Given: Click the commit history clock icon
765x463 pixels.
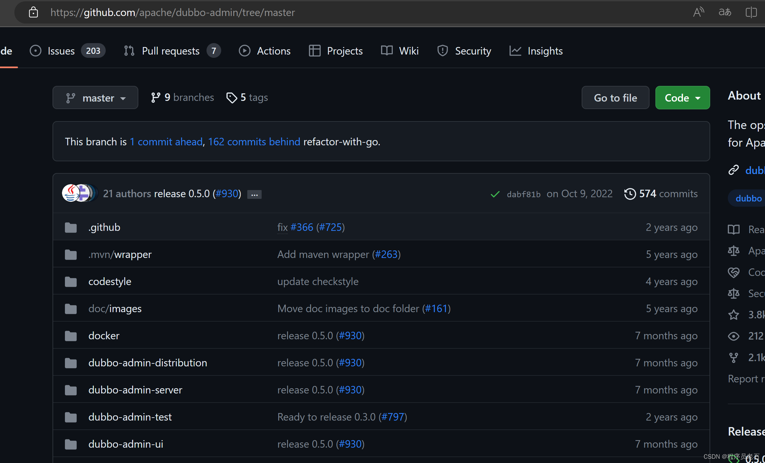Looking at the screenshot, I should point(630,194).
